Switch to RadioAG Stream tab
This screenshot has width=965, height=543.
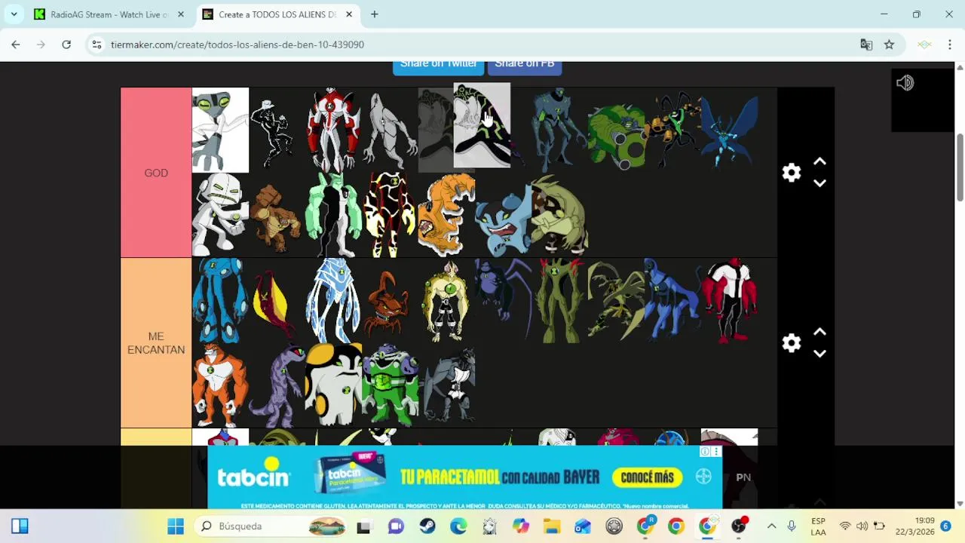coord(110,14)
